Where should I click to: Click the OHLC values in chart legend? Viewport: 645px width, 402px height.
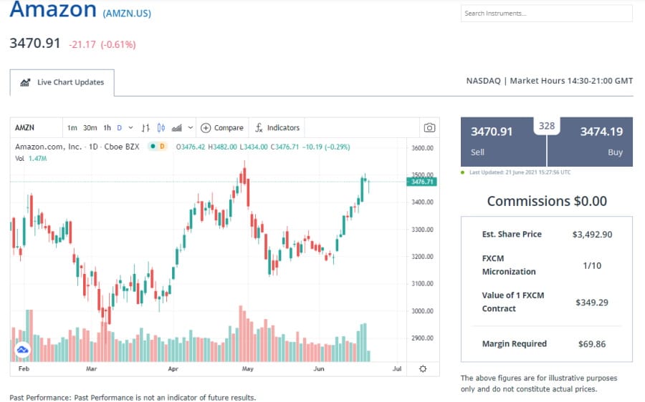click(263, 147)
